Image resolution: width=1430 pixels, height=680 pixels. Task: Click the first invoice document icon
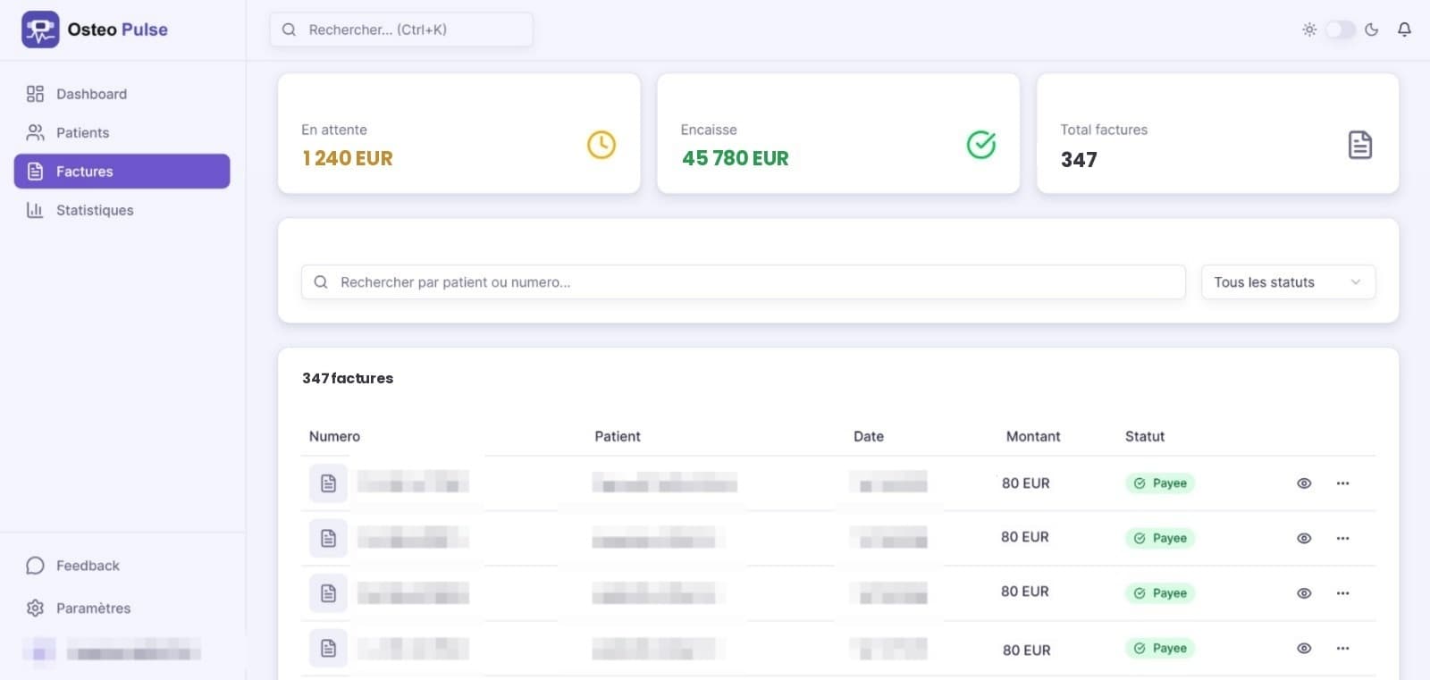[x=328, y=483]
